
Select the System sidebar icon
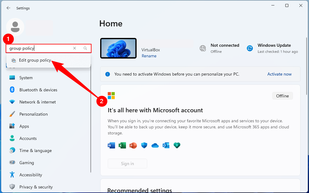[12, 78]
